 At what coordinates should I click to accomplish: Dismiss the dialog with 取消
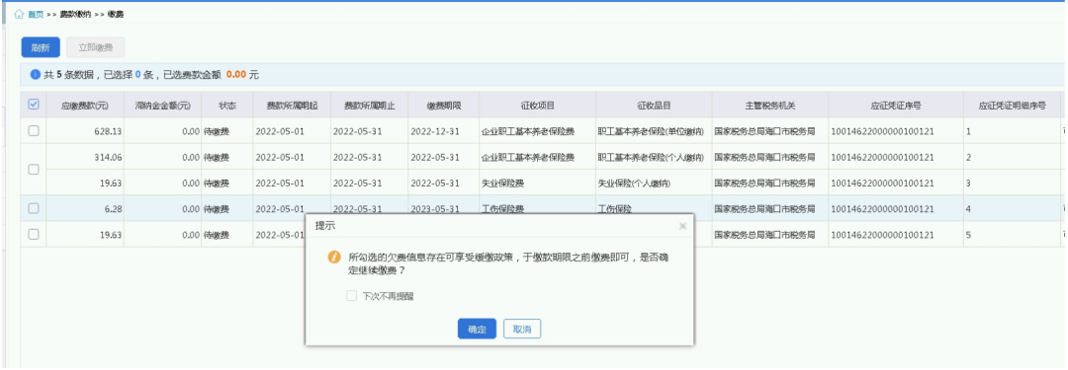tap(522, 330)
